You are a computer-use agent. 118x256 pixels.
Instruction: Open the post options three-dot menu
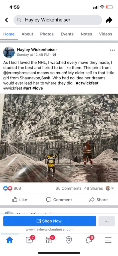click(x=112, y=50)
